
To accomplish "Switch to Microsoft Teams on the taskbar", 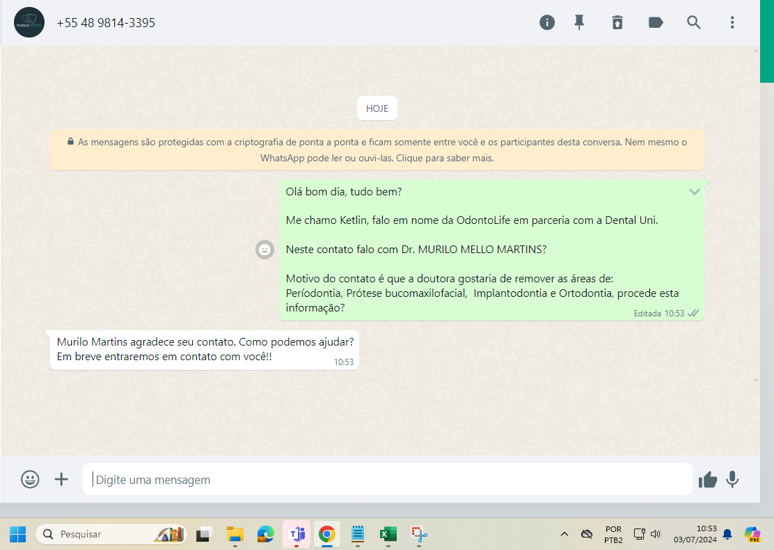I will pos(297,534).
